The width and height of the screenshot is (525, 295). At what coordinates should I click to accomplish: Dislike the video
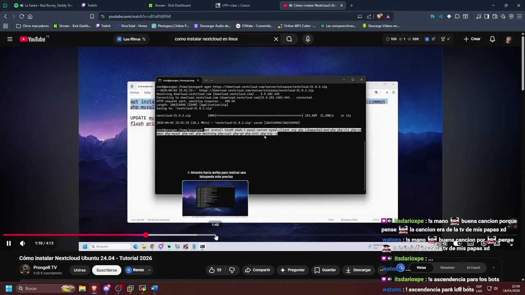click(232, 270)
